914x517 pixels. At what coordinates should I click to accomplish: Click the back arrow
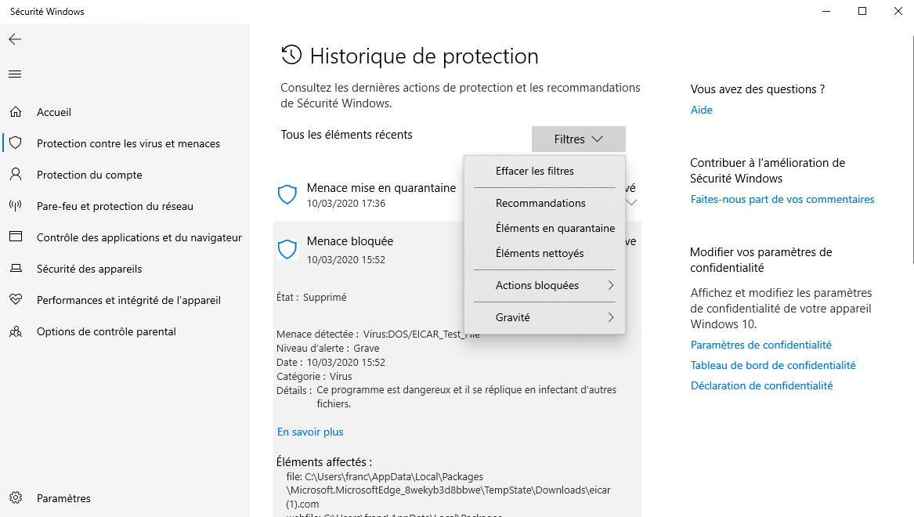pyautogui.click(x=15, y=38)
